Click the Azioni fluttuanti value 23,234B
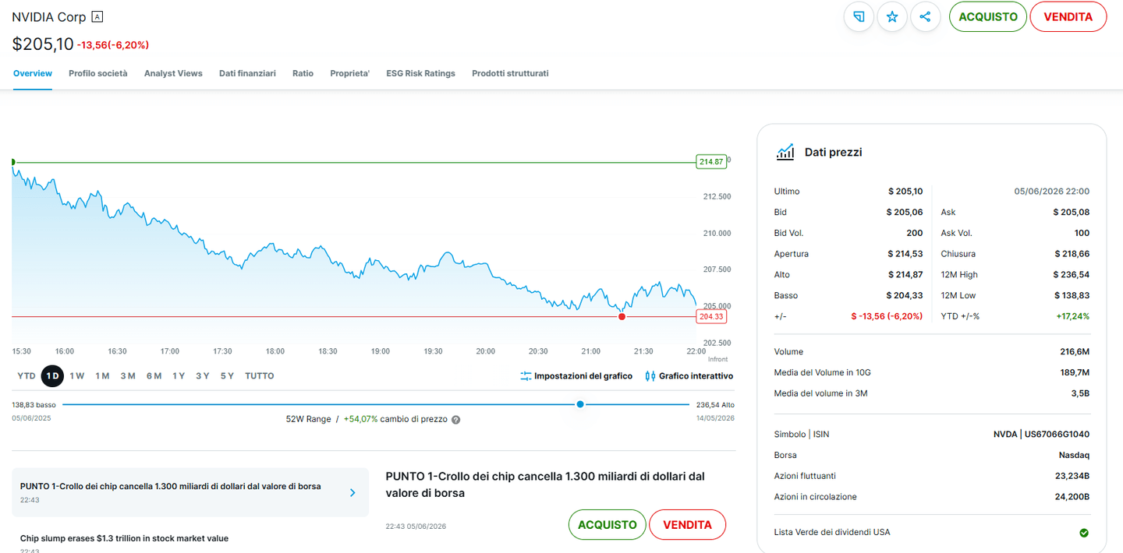The width and height of the screenshot is (1123, 553). (1072, 476)
